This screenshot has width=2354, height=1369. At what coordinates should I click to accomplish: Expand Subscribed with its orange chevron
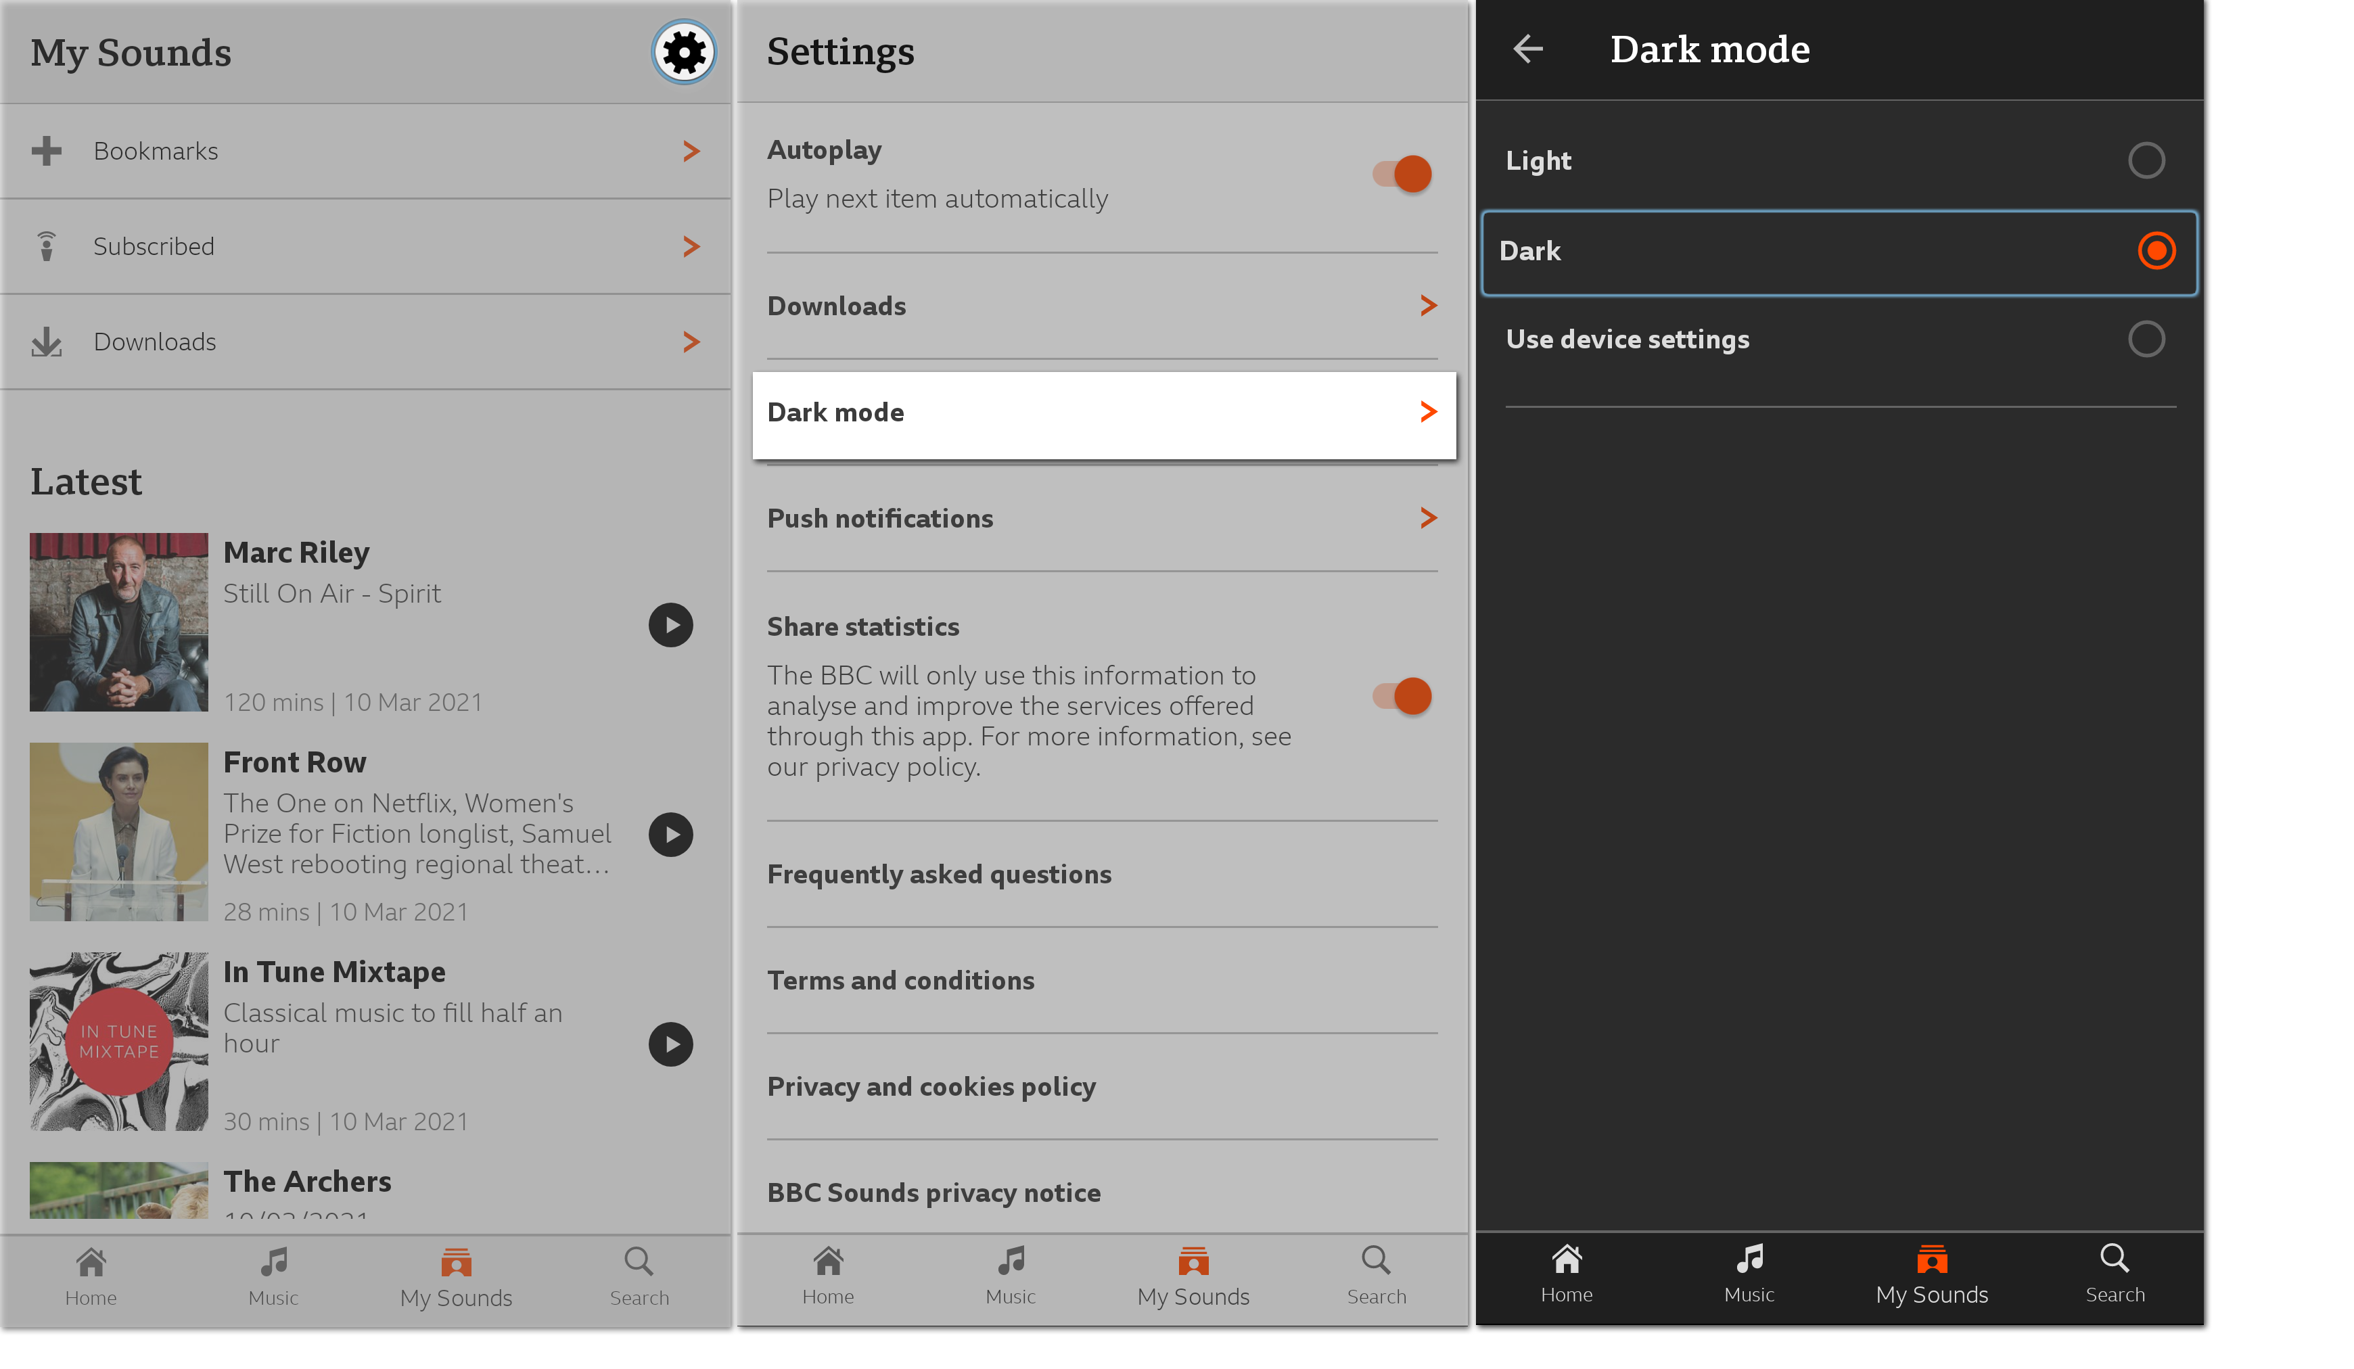point(691,246)
